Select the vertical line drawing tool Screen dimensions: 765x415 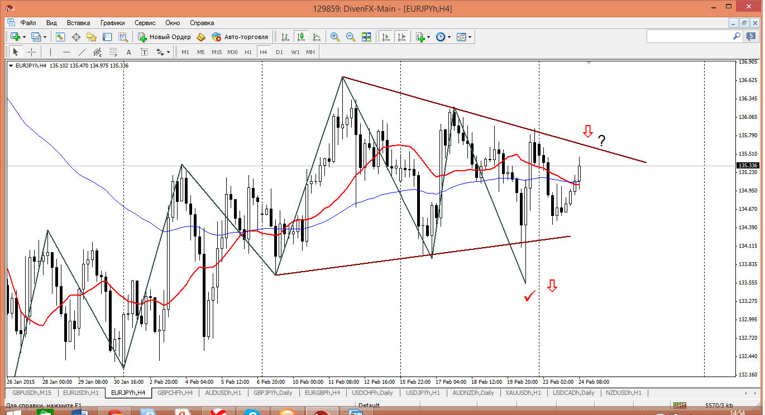pos(50,52)
